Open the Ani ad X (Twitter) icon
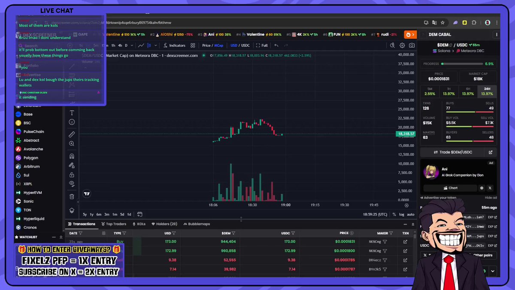 [x=490, y=188]
